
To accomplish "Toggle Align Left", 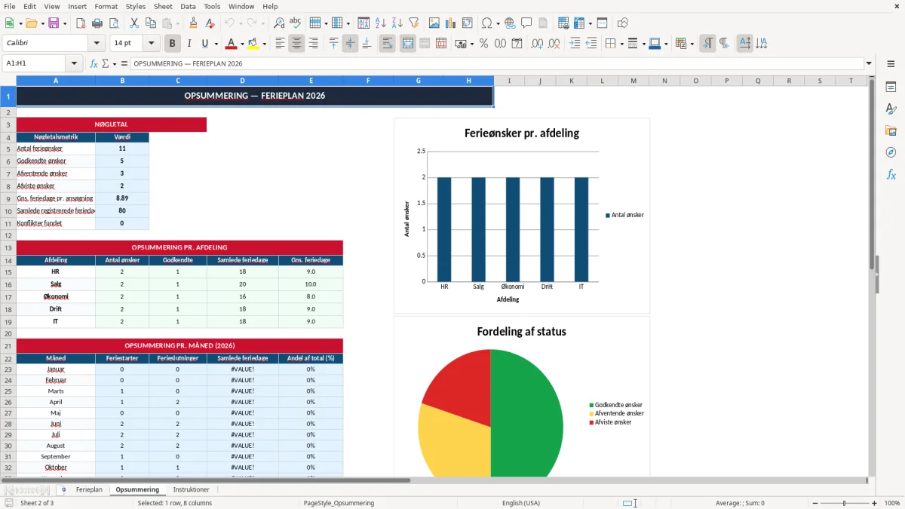I will tap(280, 44).
